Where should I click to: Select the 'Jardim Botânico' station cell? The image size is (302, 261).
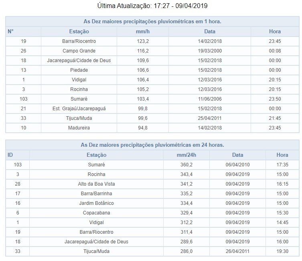point(97,203)
